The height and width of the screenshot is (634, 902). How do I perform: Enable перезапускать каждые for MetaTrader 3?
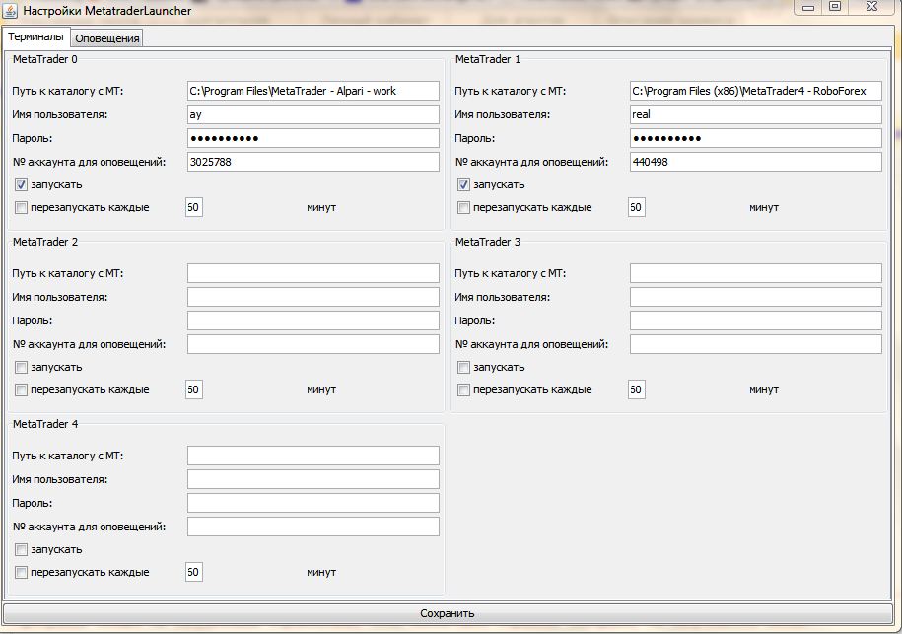coord(463,389)
